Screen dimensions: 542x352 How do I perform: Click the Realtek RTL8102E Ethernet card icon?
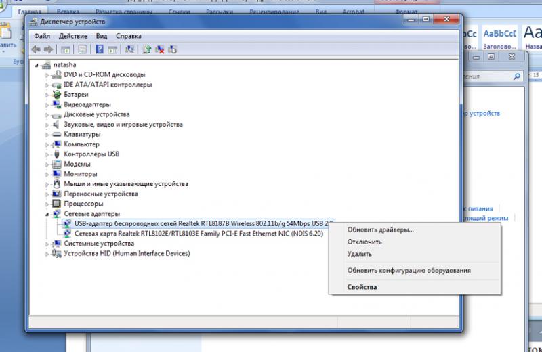67,234
